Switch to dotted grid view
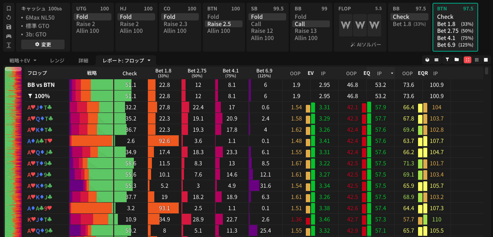 tap(476, 60)
